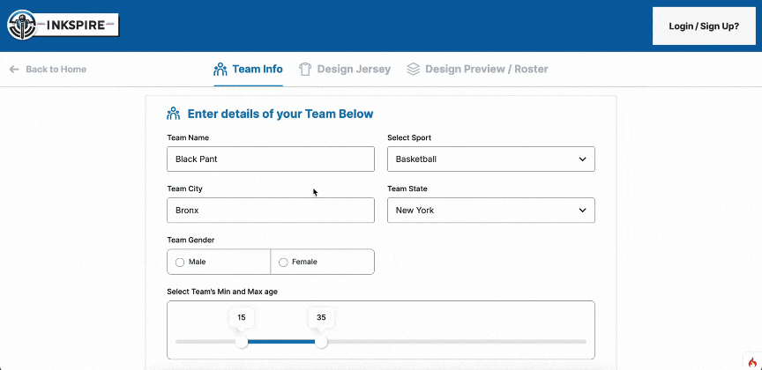
Task: Expand the Team State dropdown
Action: coord(490,211)
